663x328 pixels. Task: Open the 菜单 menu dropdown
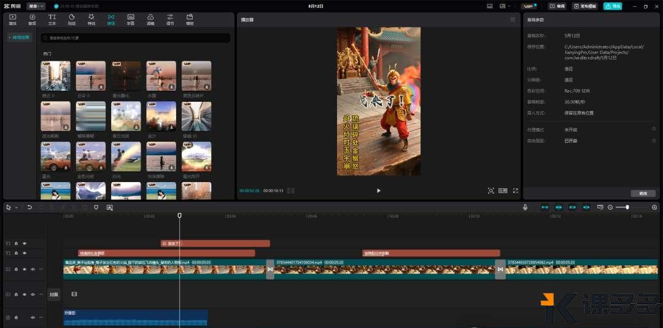(x=36, y=6)
